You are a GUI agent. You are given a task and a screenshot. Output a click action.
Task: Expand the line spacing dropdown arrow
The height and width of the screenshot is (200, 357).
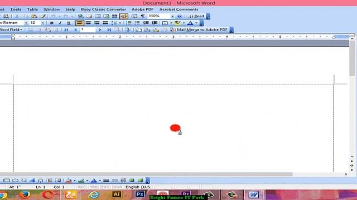(x=120, y=23)
